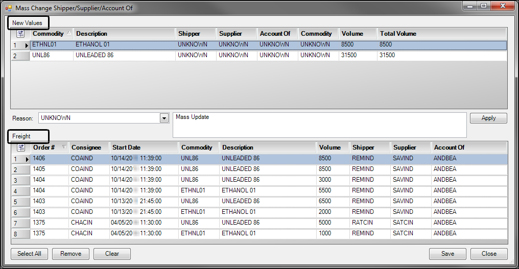This screenshot has width=519, height=269.
Task: Open the Reason dropdown list
Action: tap(164, 118)
